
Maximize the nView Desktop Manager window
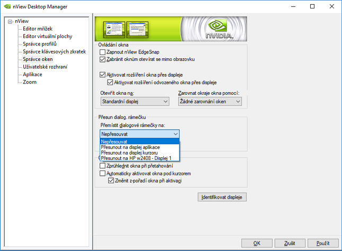(x=312, y=6)
